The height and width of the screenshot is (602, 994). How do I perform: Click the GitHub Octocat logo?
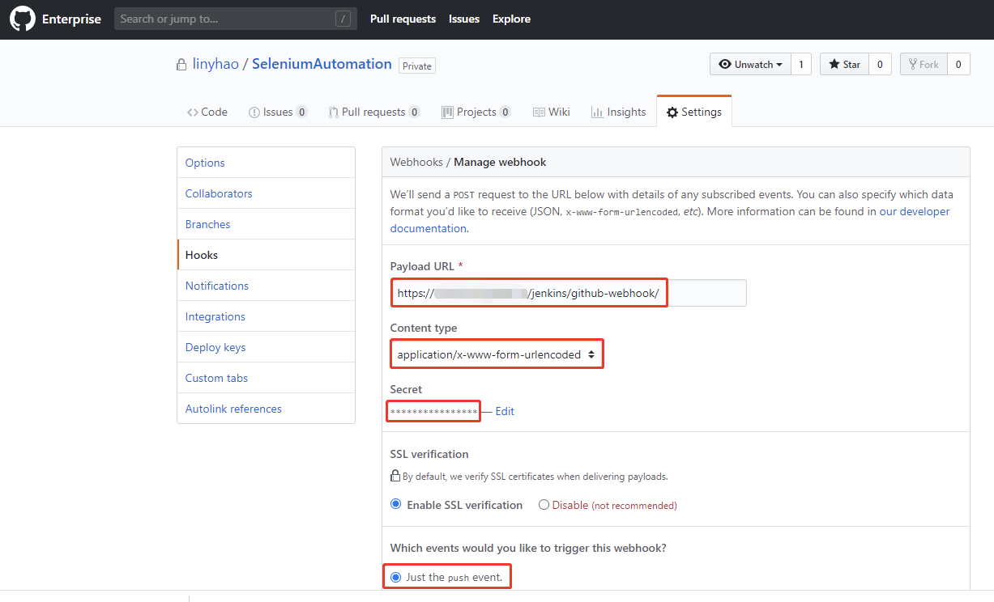coord(23,19)
